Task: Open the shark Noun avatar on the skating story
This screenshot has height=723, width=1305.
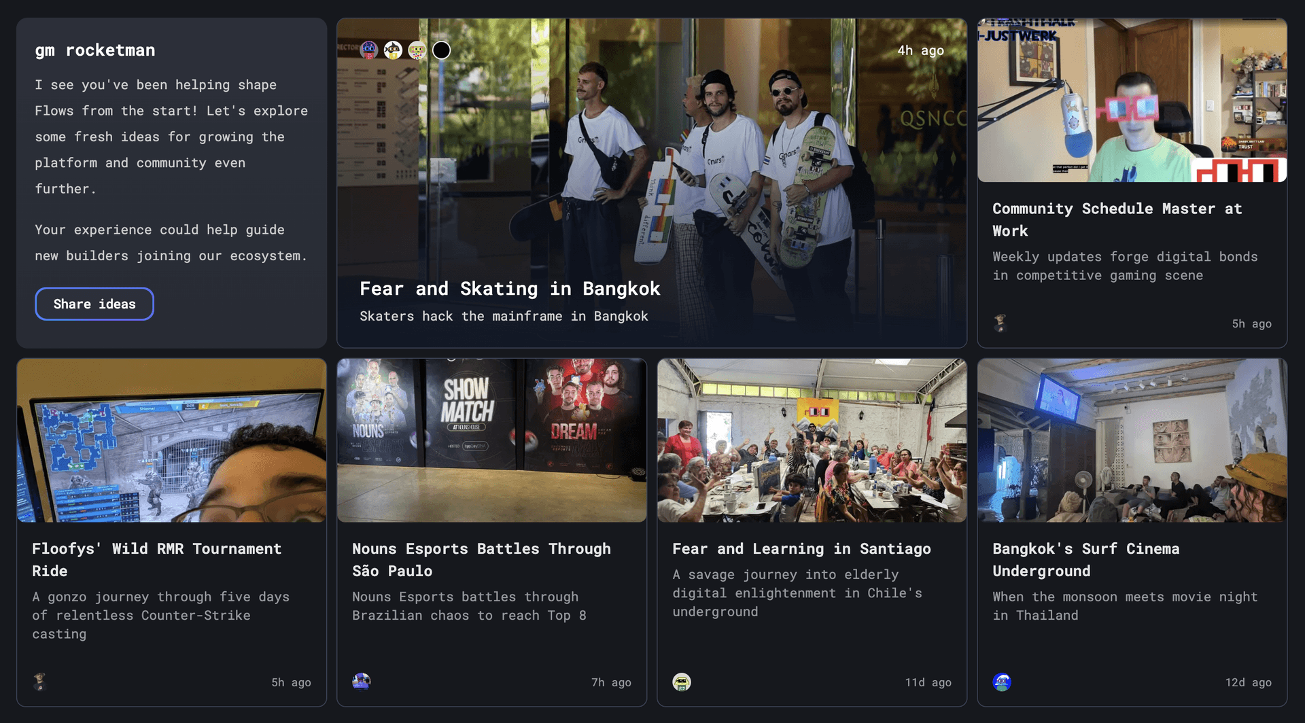Action: click(393, 50)
